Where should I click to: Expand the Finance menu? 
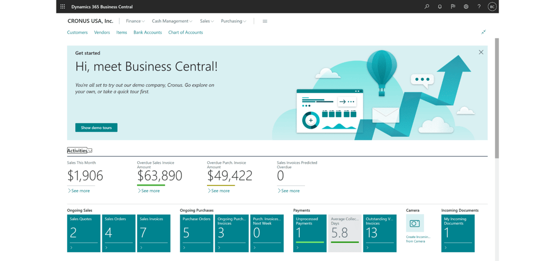point(135,21)
